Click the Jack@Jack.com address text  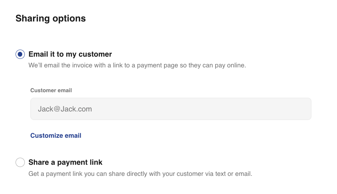65,109
